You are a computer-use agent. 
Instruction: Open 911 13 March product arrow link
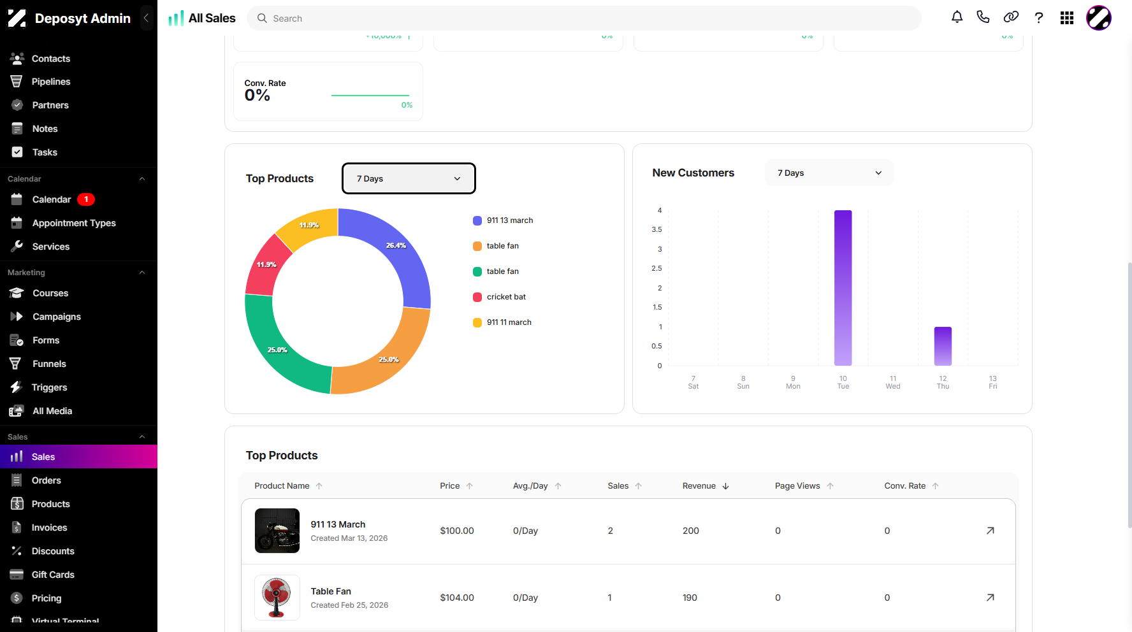[990, 531]
